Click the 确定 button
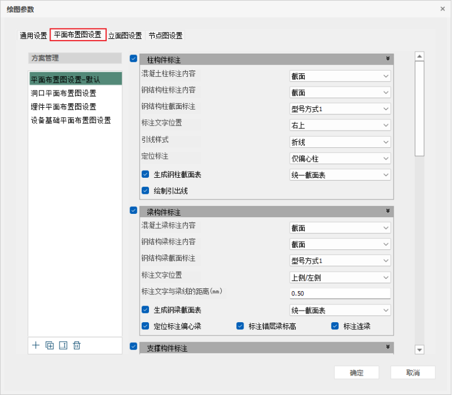This screenshot has width=452, height=395. 356,373
